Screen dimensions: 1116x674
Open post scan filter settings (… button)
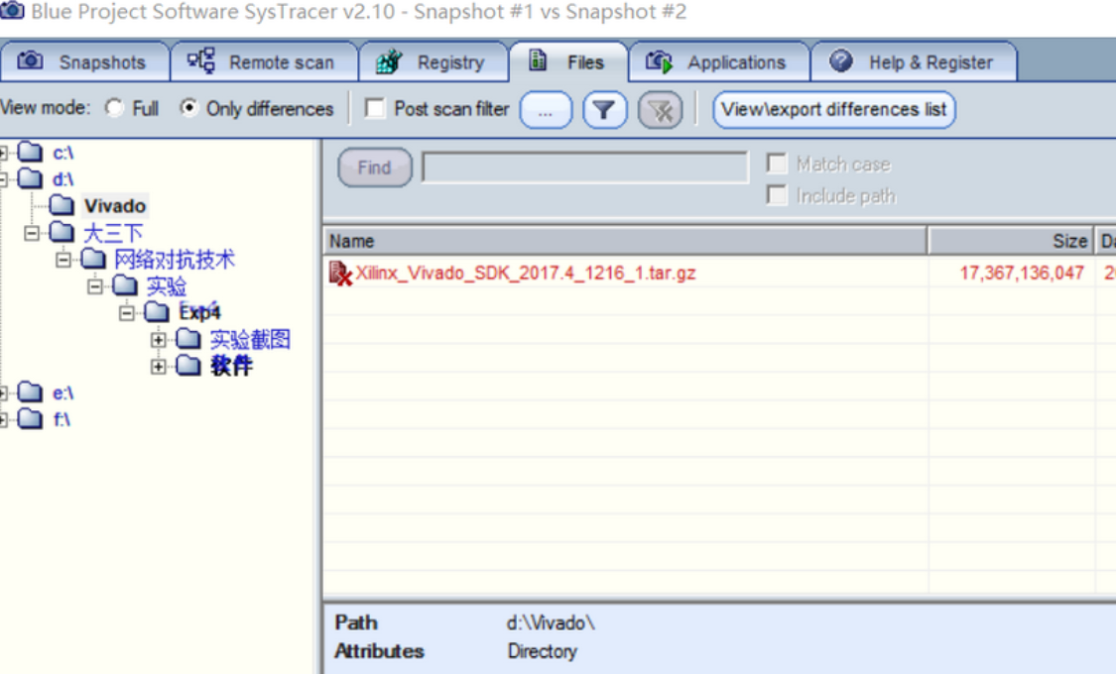tap(546, 110)
